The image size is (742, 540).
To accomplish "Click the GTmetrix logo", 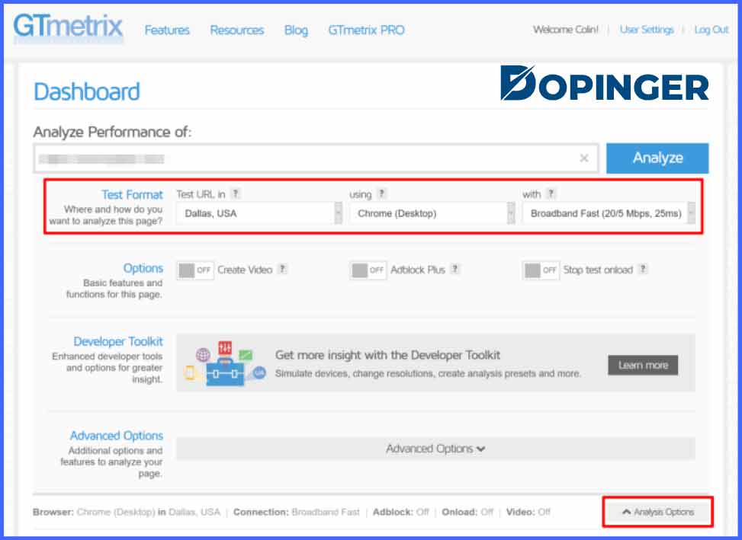I will click(x=68, y=27).
